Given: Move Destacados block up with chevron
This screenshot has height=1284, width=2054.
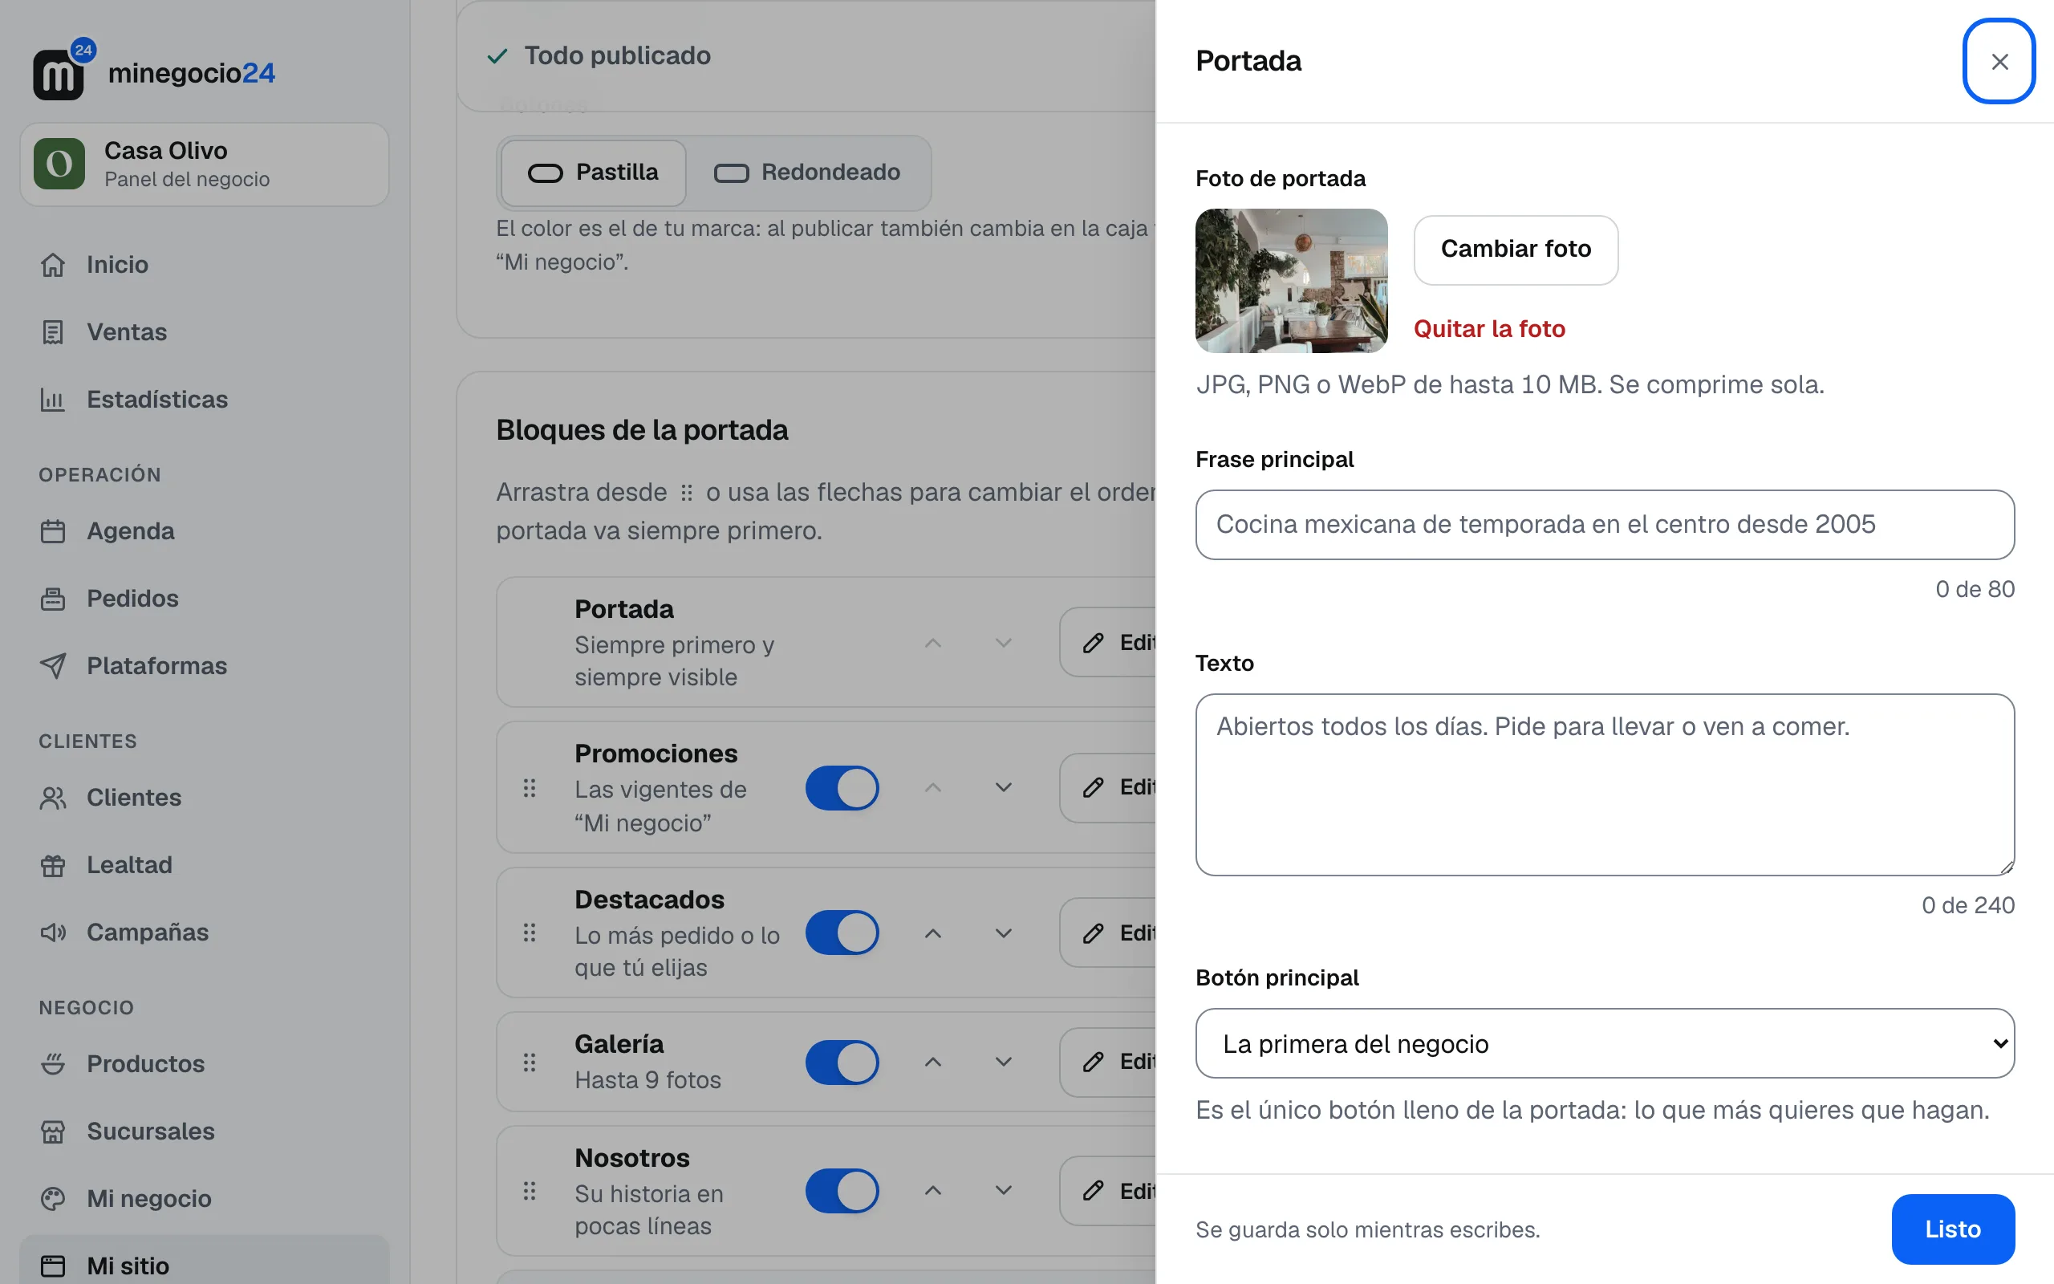Looking at the screenshot, I should pos(933,933).
